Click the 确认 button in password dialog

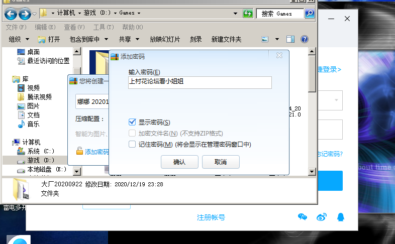(179, 162)
